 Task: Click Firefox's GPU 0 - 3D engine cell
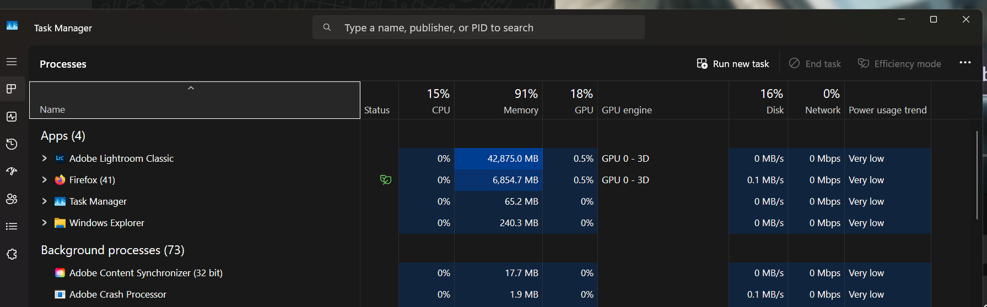pyautogui.click(x=663, y=180)
